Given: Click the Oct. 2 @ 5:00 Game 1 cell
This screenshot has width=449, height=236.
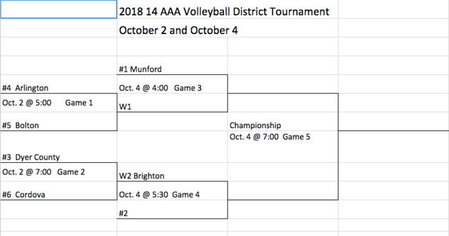Looking at the screenshot, I should [x=59, y=103].
